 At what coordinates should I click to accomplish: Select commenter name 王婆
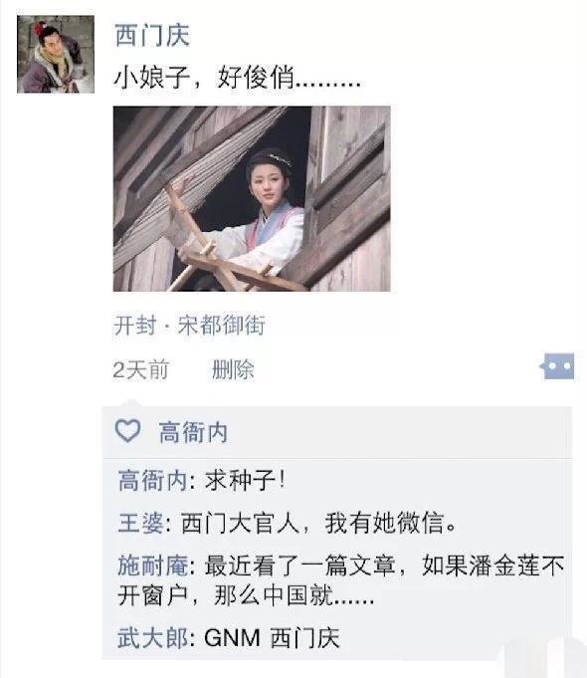coord(140,523)
